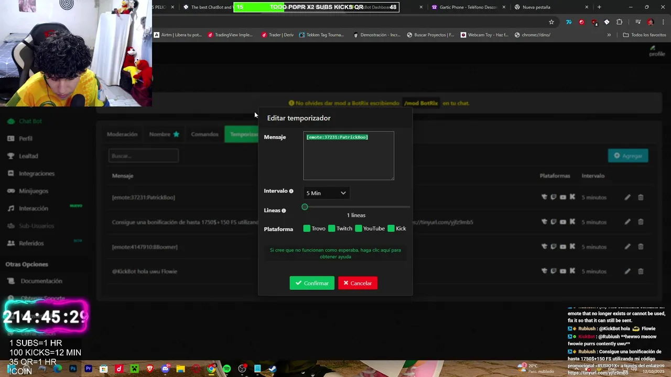Open the Intervalo 5 Min dropdown

click(326, 193)
